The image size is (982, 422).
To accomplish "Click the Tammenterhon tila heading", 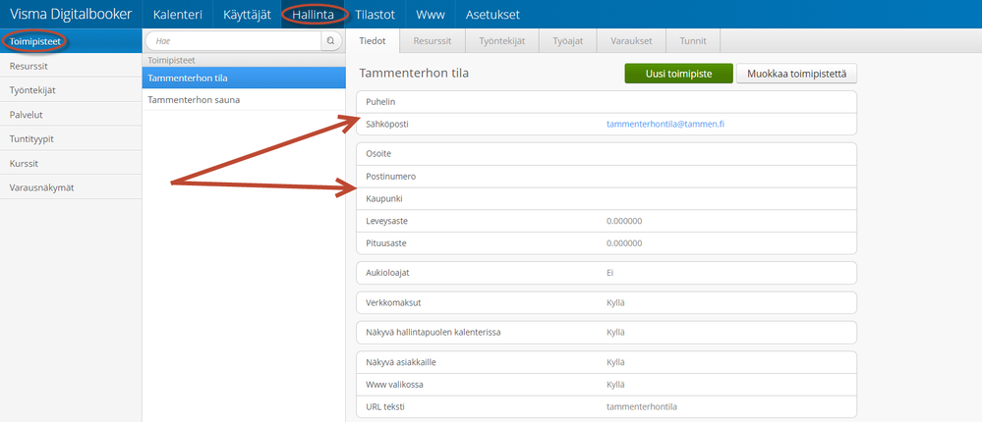I will coord(413,74).
